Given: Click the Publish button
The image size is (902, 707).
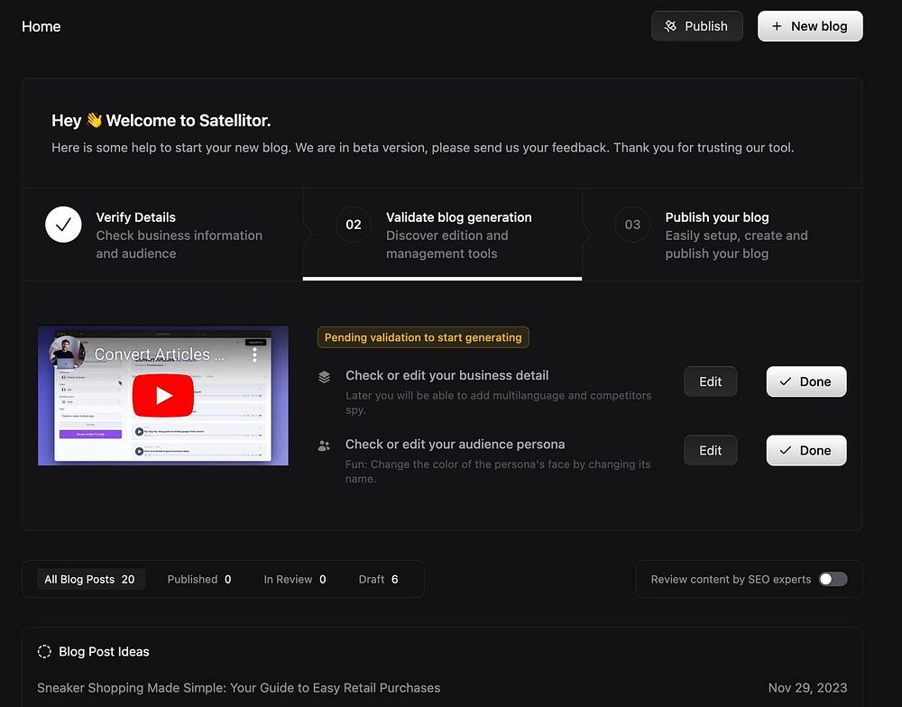Looking at the screenshot, I should (696, 26).
